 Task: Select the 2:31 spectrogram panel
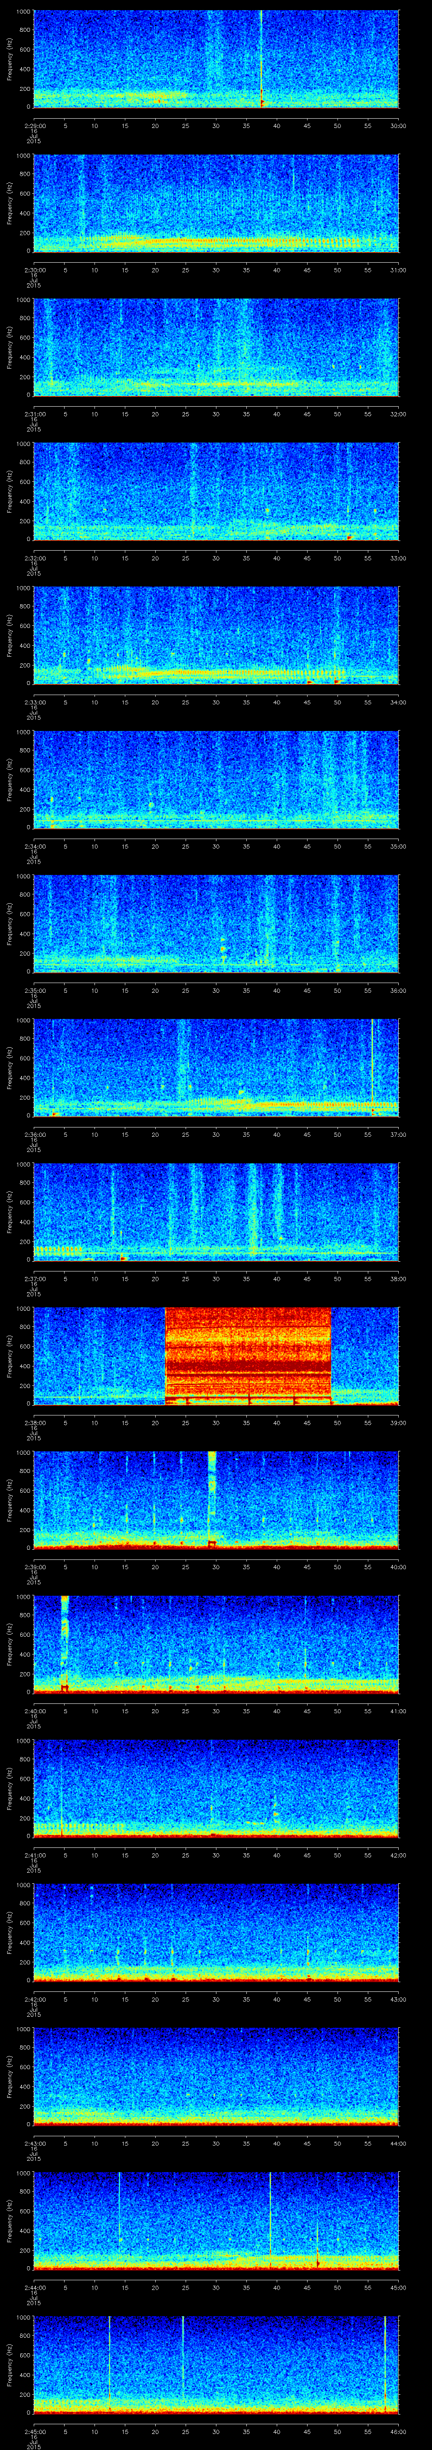pyautogui.click(x=216, y=346)
